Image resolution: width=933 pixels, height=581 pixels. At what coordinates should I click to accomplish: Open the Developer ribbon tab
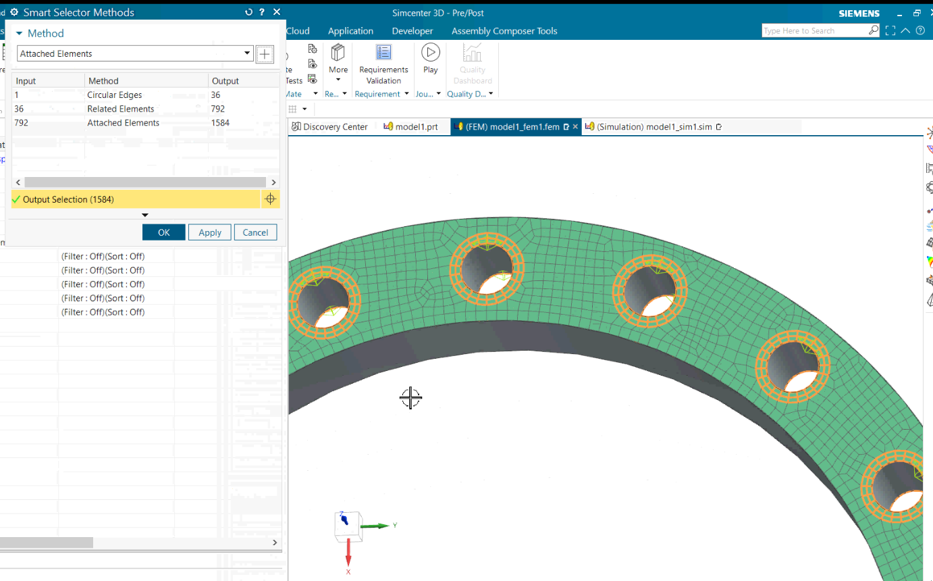coord(412,31)
